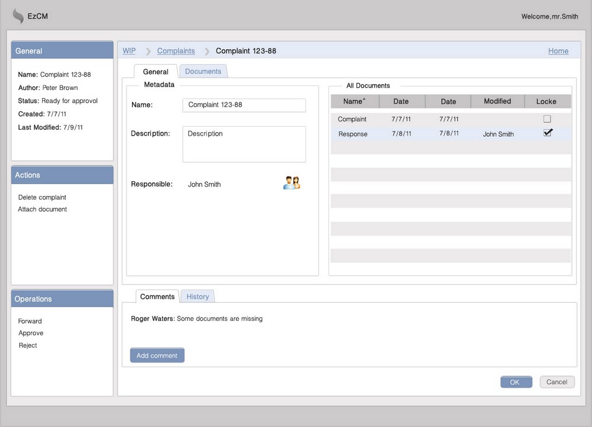Screen dimensions: 592x427
Task: Open the History tab
Action: click(x=198, y=296)
